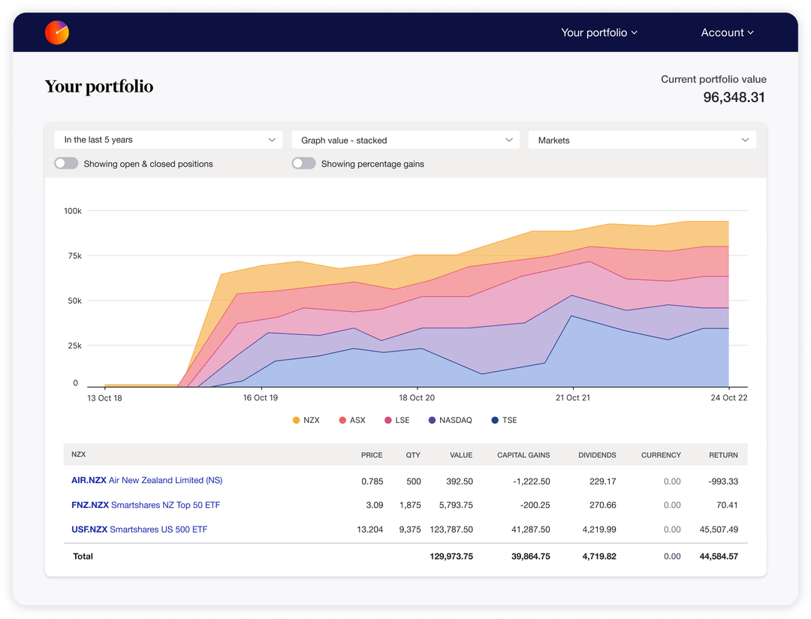Click the 75k y-axis label
Image resolution: width=811 pixels, height=619 pixels.
pos(74,255)
